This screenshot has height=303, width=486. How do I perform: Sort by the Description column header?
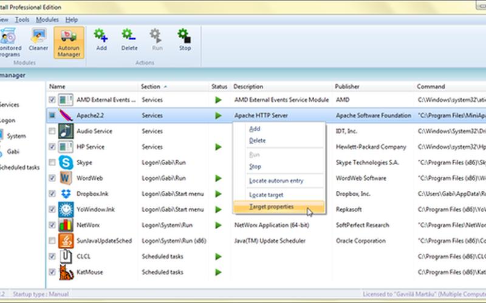pyautogui.click(x=281, y=87)
